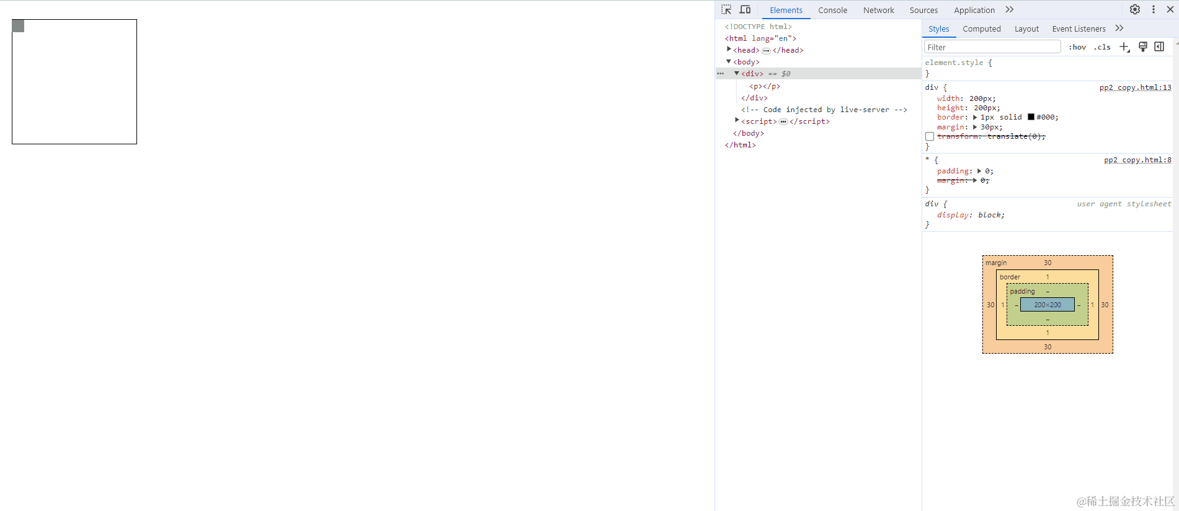Expand the padding shorthand property
The width and height of the screenshot is (1179, 511).
(979, 171)
